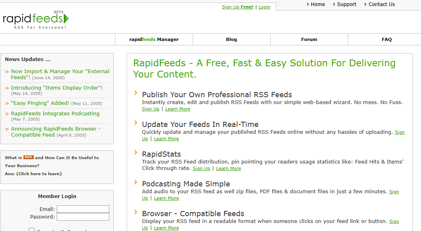Click Learn More under Publish Your Own Professional RSS Feeds
This screenshot has height=231, width=421.
point(178,109)
